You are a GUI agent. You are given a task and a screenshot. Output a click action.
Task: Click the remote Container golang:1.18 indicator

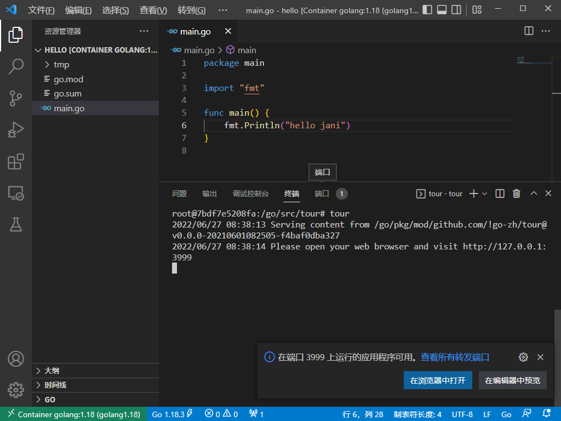(x=73, y=414)
